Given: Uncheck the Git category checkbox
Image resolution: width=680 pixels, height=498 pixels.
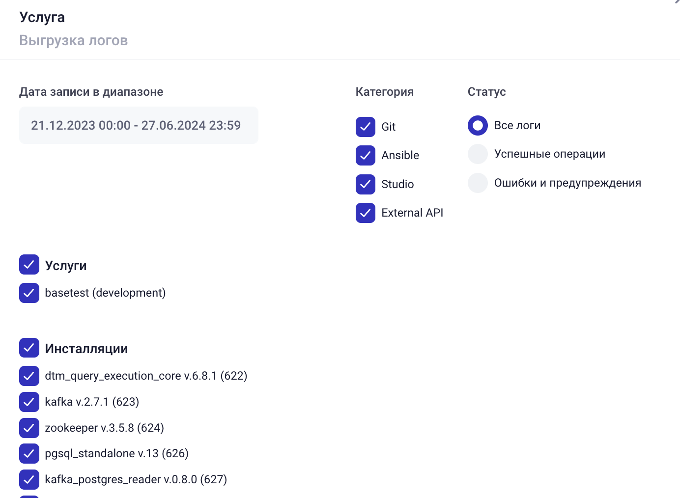Looking at the screenshot, I should pyautogui.click(x=366, y=127).
